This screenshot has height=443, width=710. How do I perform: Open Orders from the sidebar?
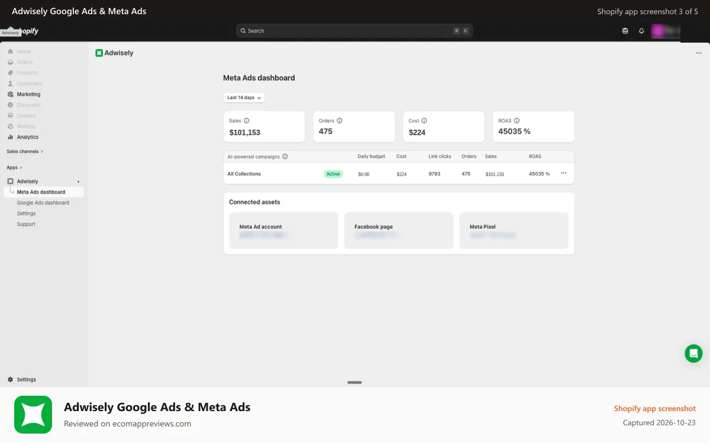click(x=24, y=62)
